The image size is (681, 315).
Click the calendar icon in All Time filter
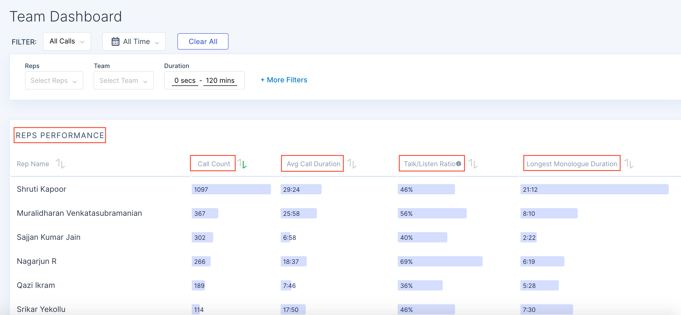coord(115,41)
